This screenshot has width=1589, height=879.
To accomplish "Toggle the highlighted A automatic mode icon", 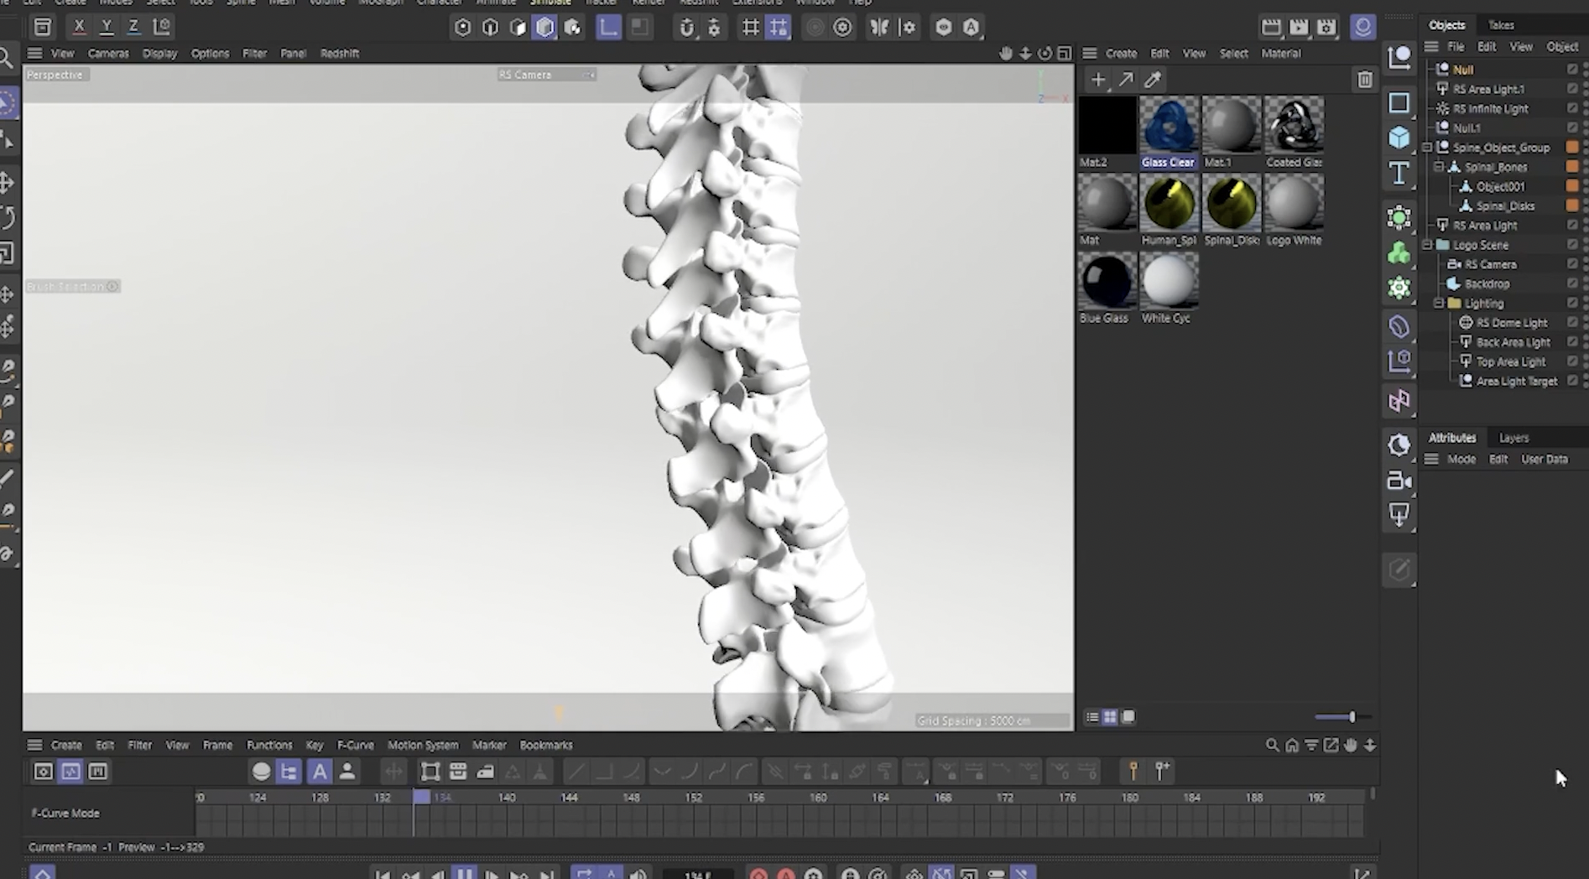I will (x=319, y=772).
